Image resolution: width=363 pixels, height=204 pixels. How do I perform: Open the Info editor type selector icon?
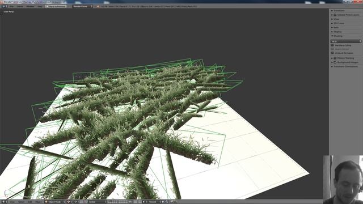click(4, 6)
